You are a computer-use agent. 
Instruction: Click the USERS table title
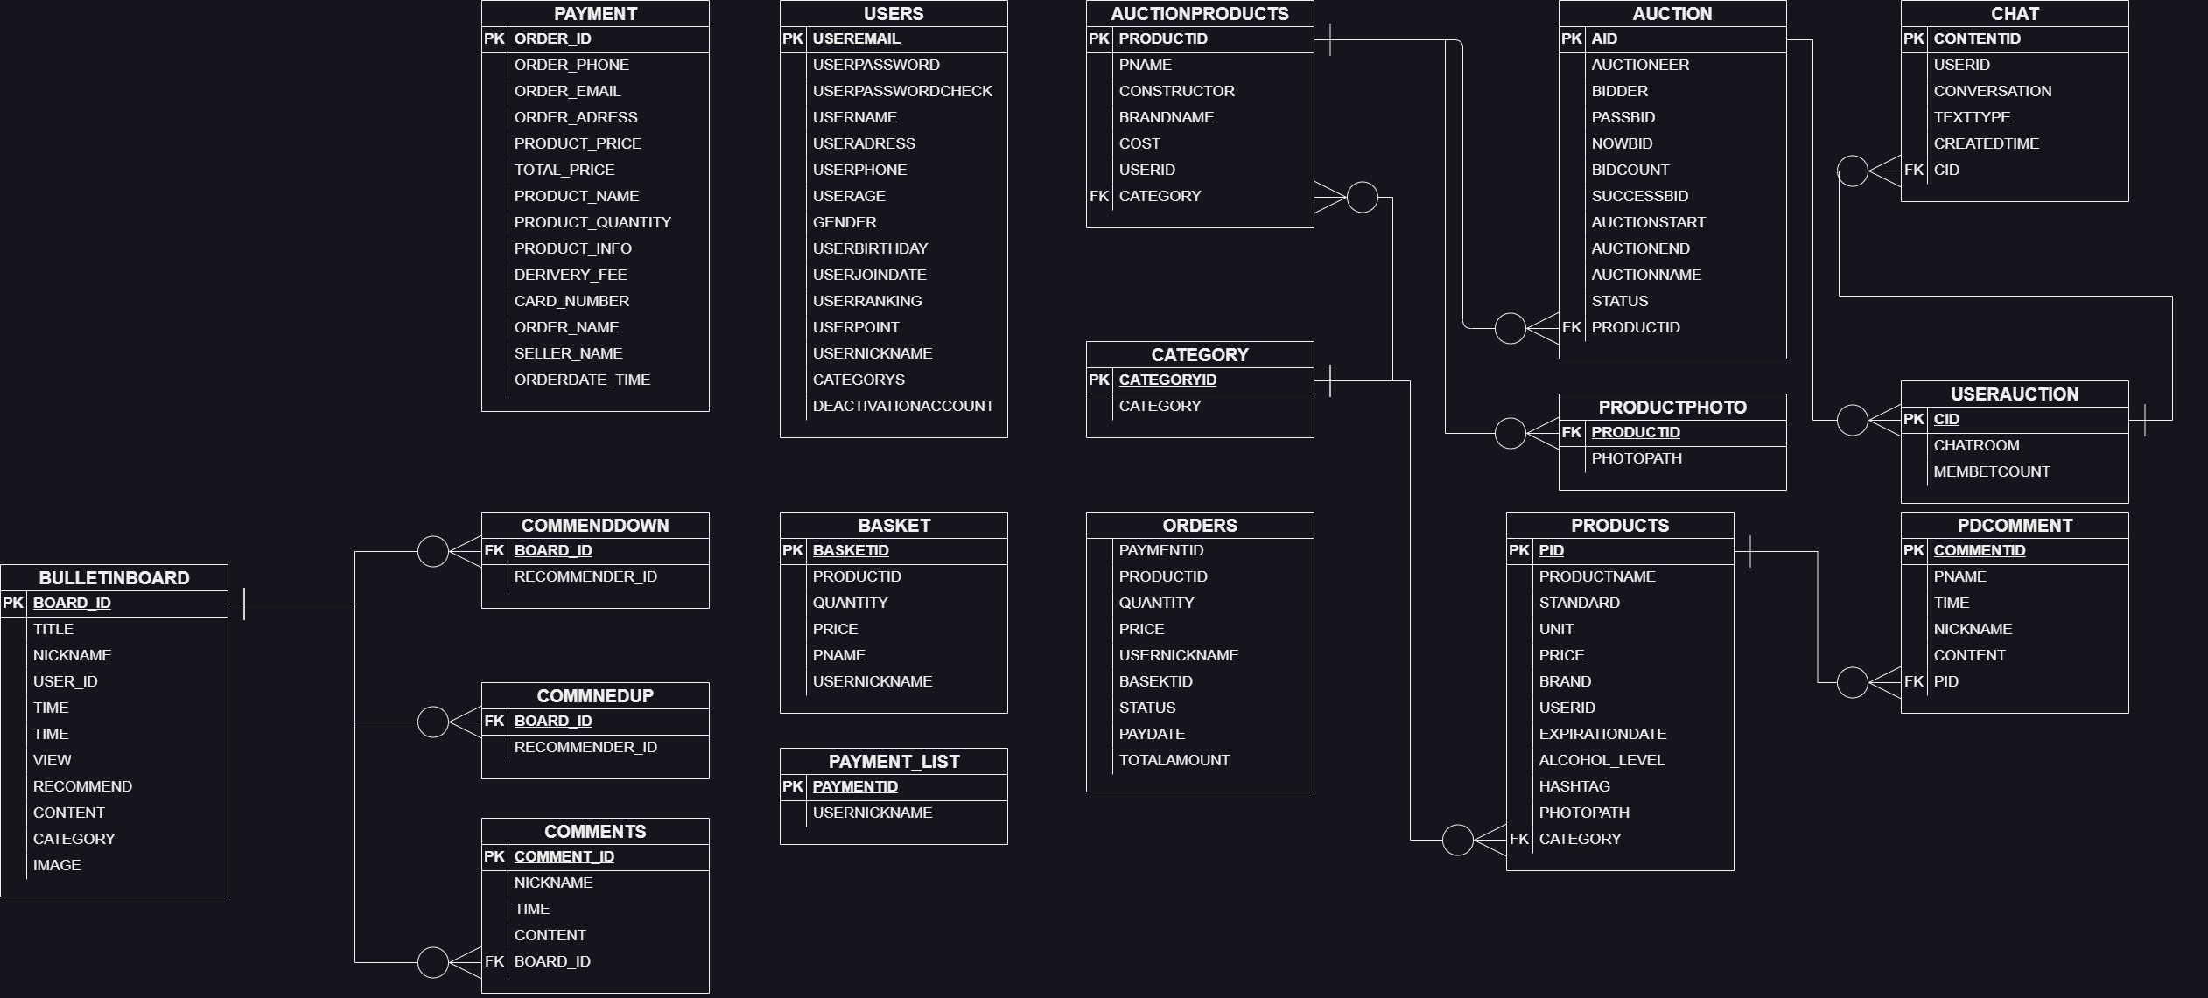point(894,13)
